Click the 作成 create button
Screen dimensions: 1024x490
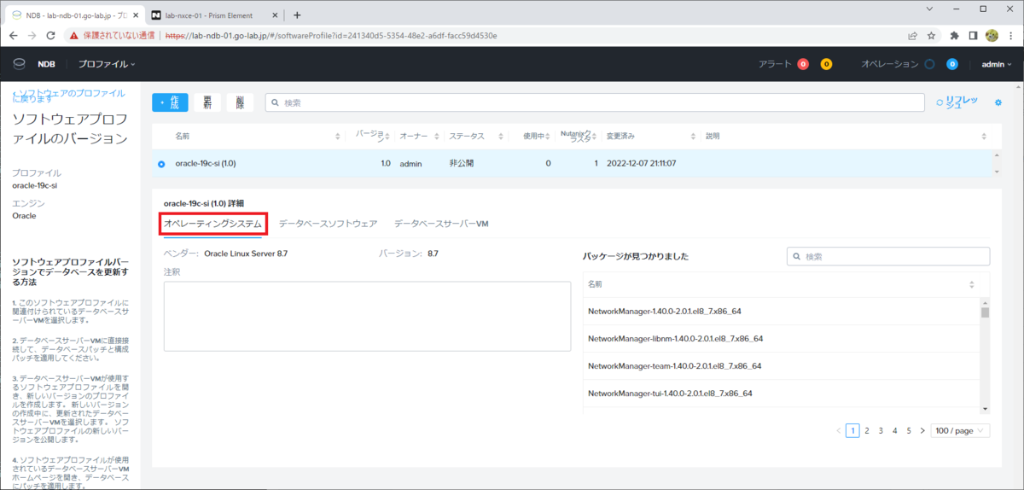pos(170,102)
